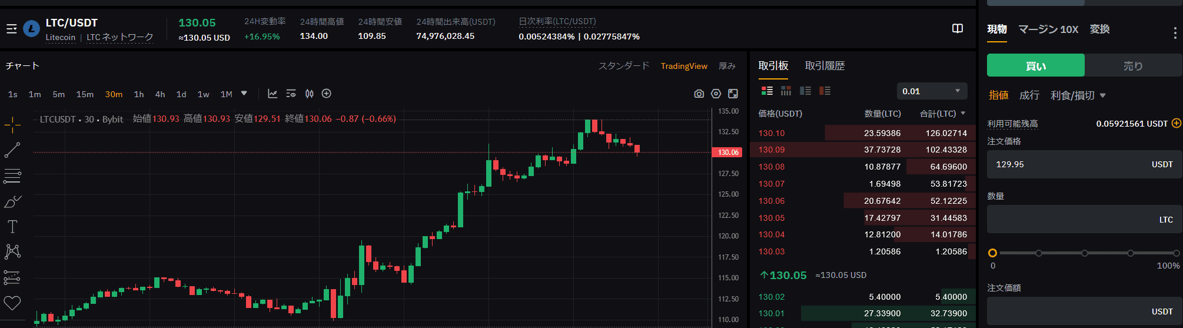1183x328 pixels.
Task: Expand the additional timeframes dropdown arrow
Action: [x=244, y=94]
